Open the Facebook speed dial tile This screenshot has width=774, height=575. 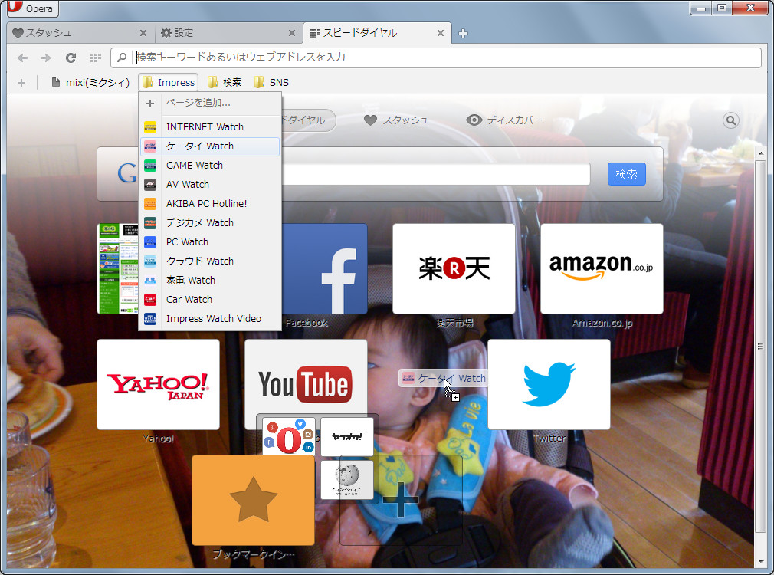point(324,269)
